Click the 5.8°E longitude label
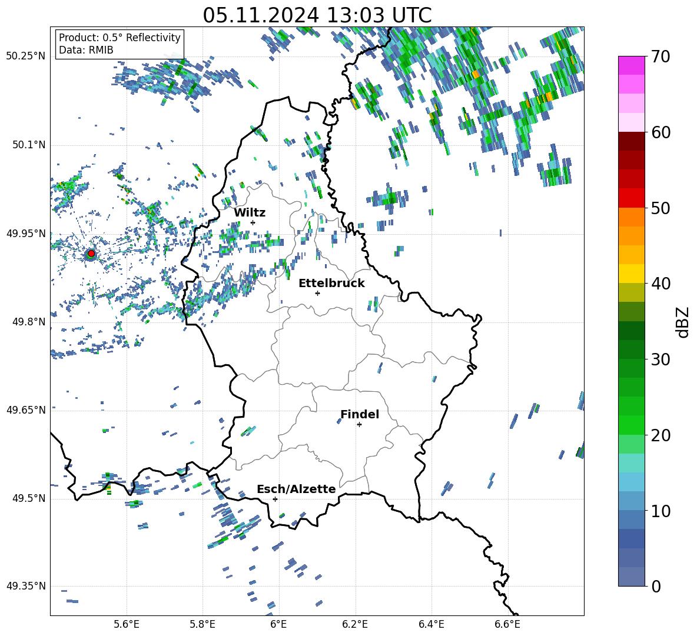 click(203, 624)
